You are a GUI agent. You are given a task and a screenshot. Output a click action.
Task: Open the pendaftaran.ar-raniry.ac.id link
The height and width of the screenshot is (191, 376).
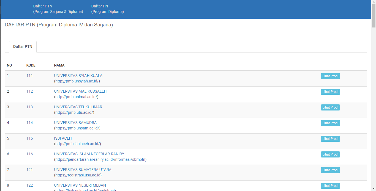(x=100, y=159)
